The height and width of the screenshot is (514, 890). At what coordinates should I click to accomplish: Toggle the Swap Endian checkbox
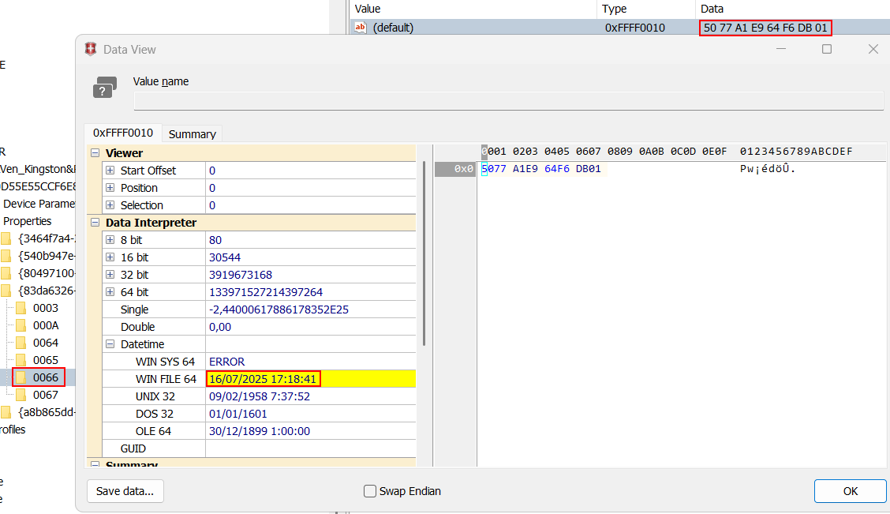(x=370, y=491)
